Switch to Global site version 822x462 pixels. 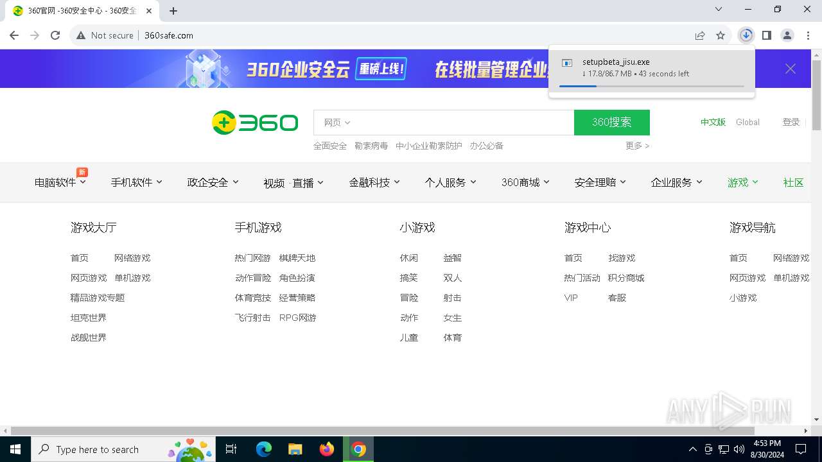[x=748, y=122]
